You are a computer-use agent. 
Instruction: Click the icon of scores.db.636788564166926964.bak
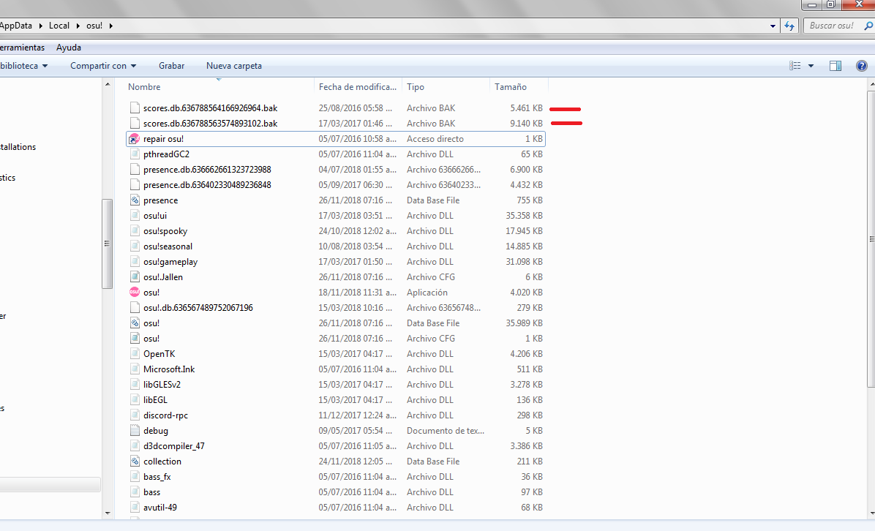(135, 108)
